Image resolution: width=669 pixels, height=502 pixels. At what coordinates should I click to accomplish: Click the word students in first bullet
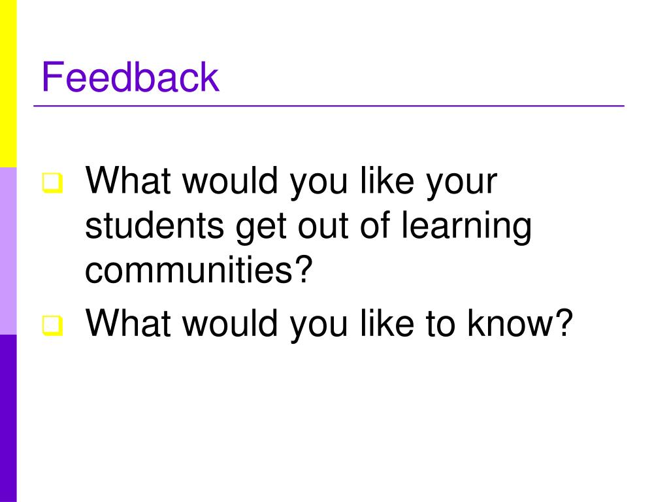(x=154, y=225)
